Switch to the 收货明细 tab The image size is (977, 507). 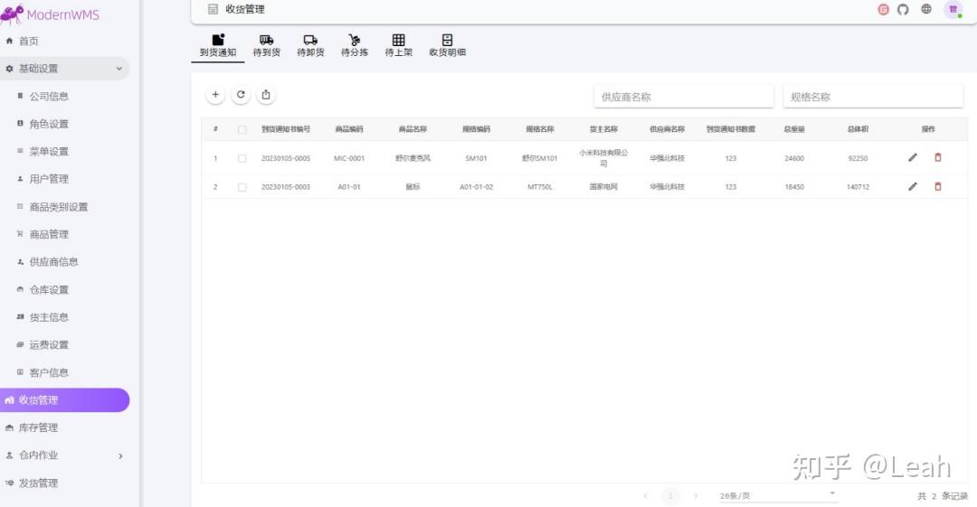point(448,45)
